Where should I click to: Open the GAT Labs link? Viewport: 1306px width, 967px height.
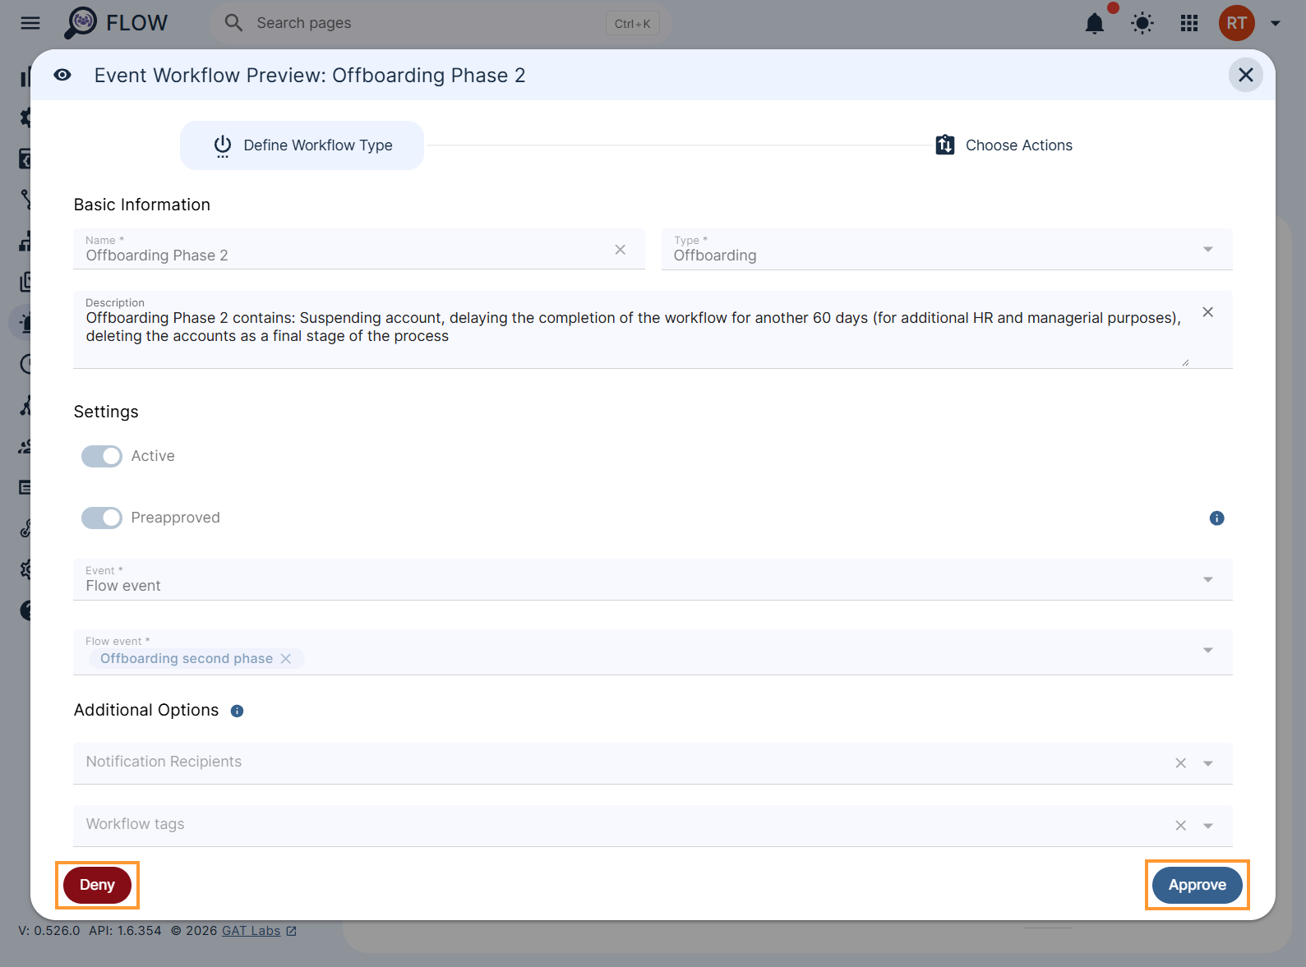(259, 931)
